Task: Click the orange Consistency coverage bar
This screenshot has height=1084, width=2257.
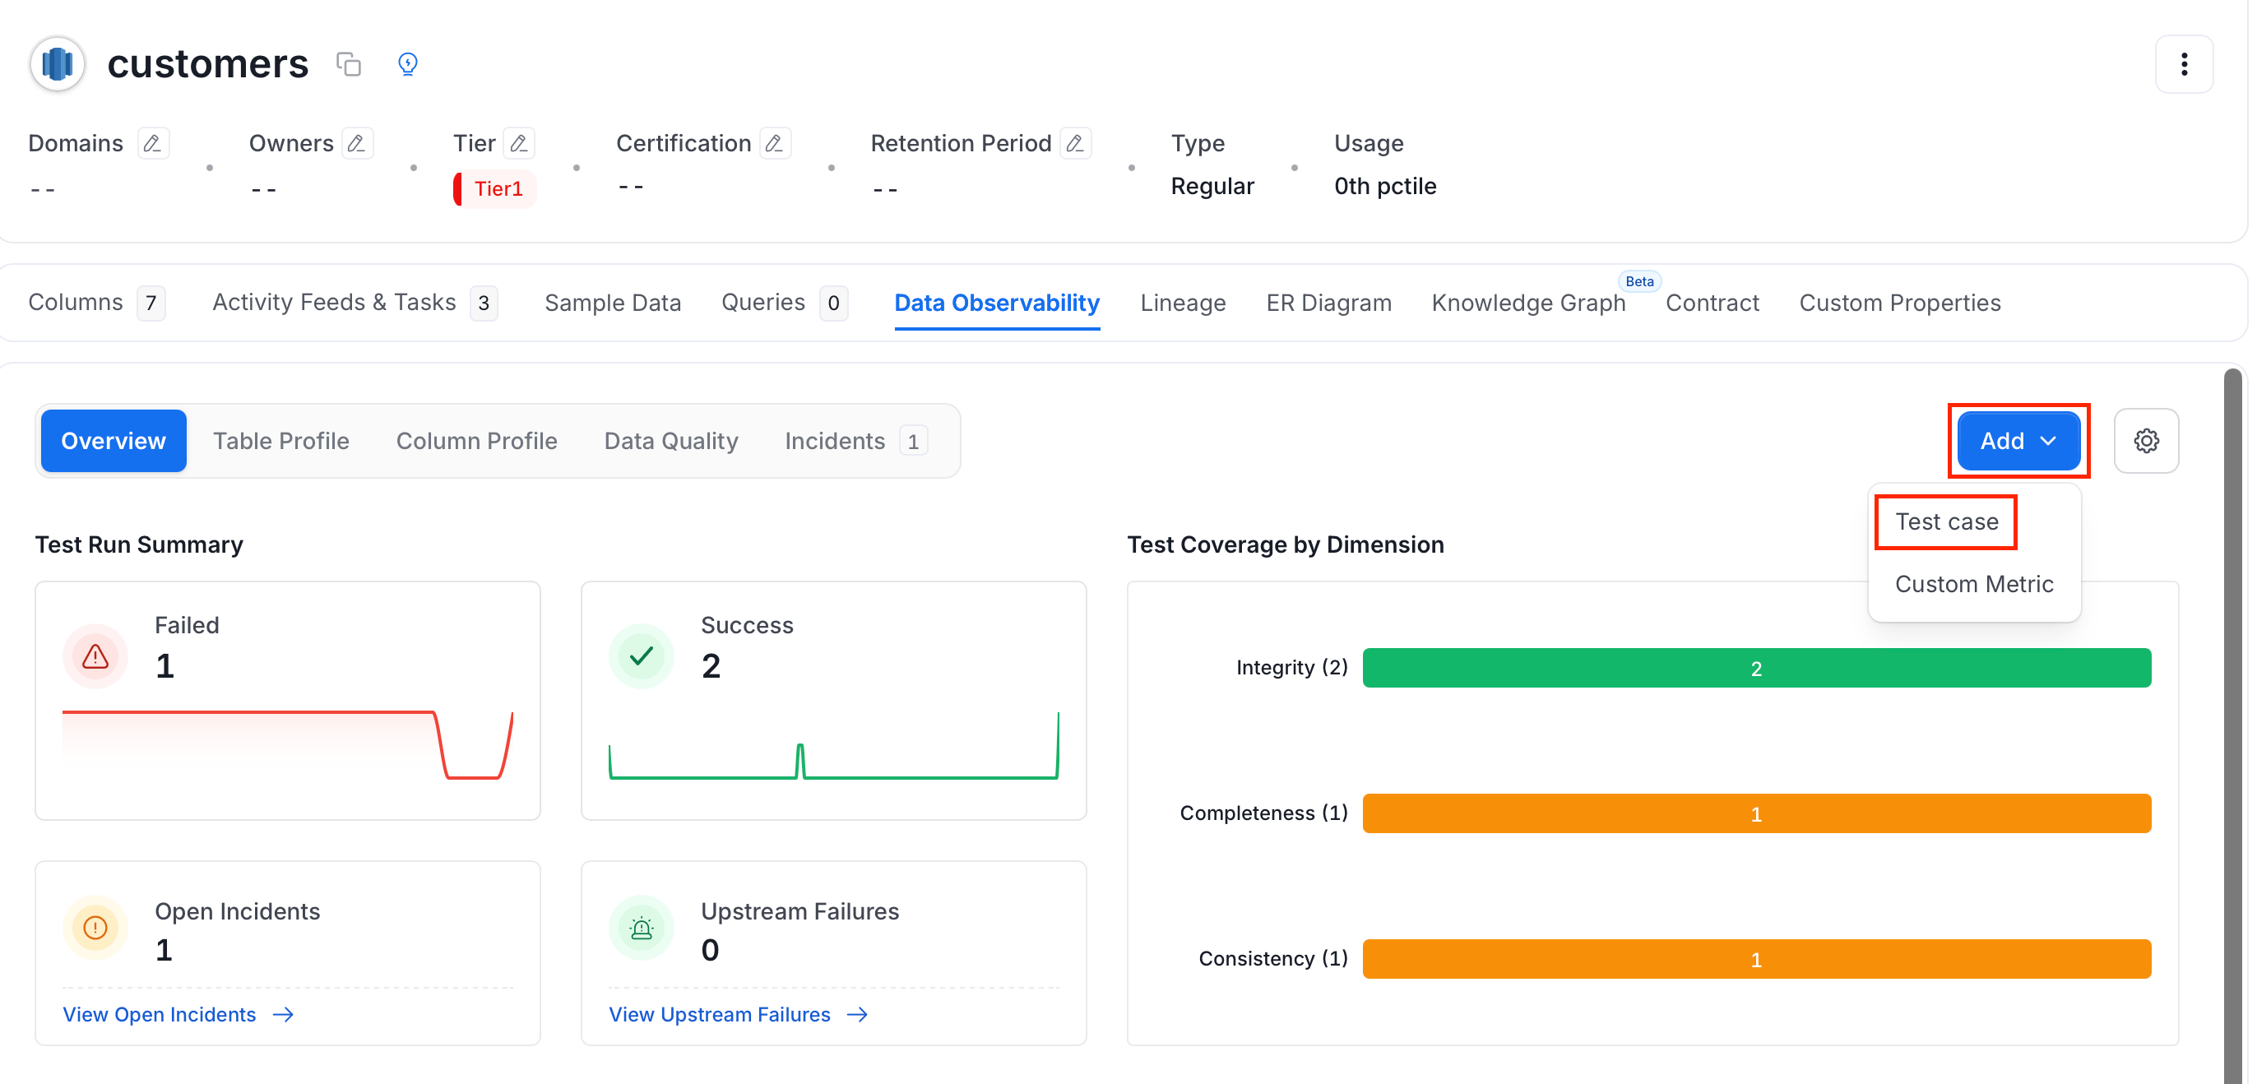Action: tap(1756, 960)
